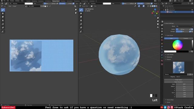Open the Render menu

pos(12,1)
